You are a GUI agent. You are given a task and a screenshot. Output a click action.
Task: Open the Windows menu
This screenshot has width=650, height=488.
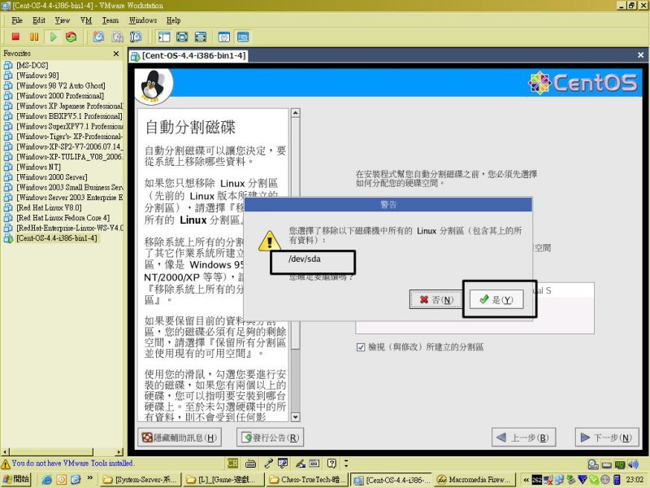point(143,20)
